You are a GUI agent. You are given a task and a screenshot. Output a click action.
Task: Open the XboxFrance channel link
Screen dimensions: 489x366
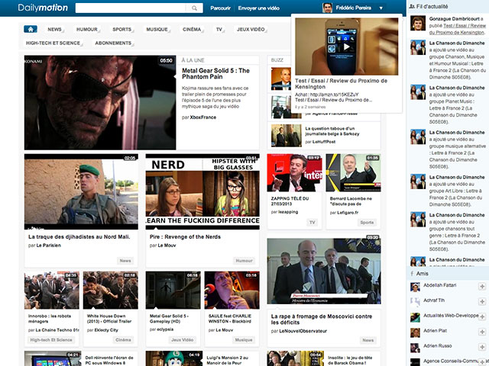coord(203,117)
